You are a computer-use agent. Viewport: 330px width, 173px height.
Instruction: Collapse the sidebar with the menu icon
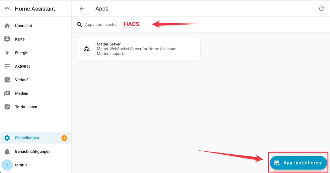tap(7, 9)
